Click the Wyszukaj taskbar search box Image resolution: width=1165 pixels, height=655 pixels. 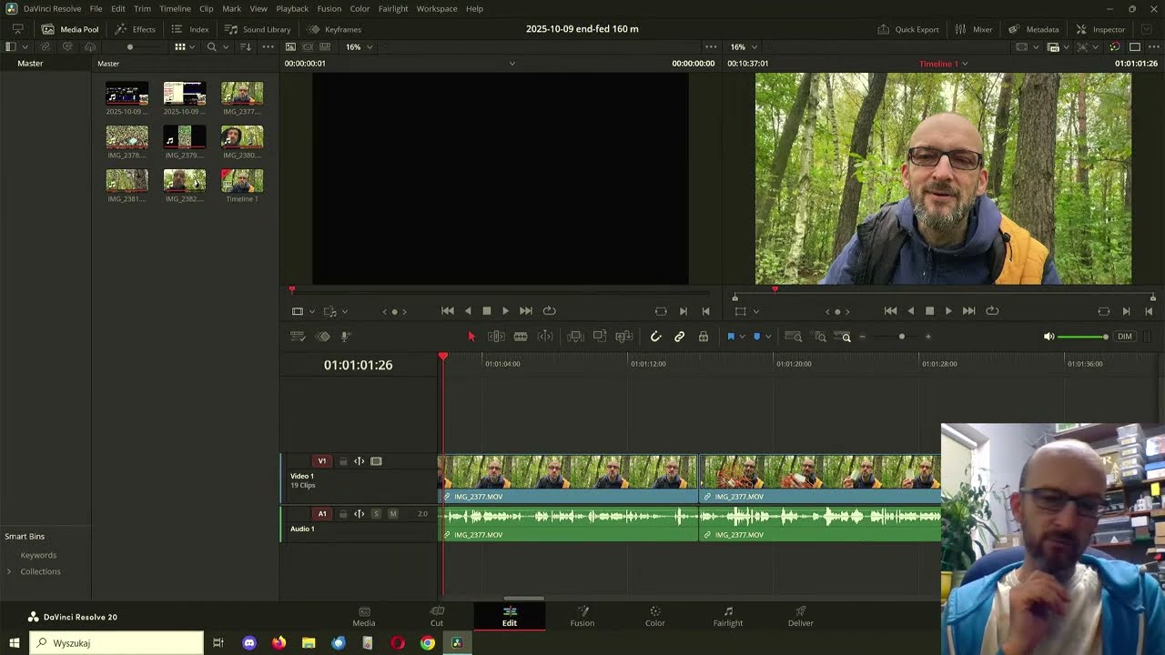click(116, 643)
